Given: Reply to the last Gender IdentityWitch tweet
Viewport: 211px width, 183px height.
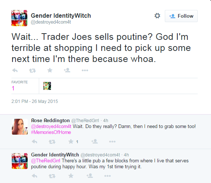Looking at the screenshot, I should point(34,176).
